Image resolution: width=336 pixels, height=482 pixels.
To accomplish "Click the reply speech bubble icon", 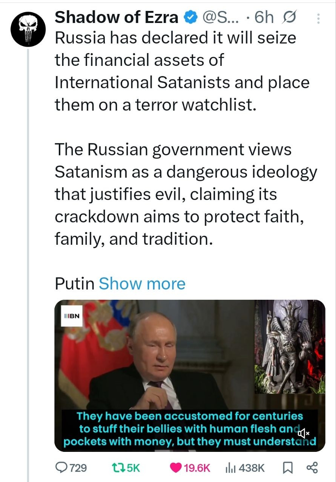I will coord(61,468).
